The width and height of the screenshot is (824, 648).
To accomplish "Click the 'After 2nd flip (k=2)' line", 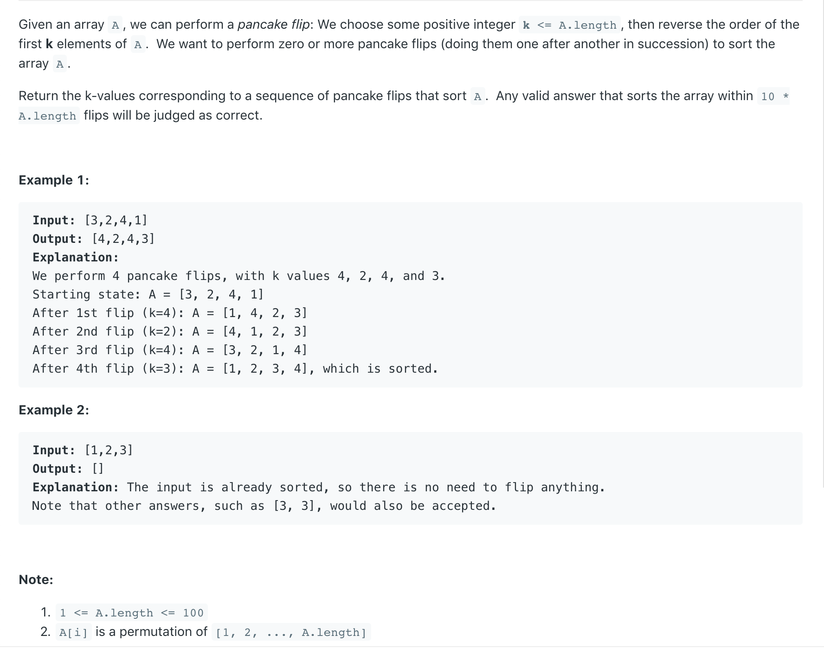I will pos(170,331).
